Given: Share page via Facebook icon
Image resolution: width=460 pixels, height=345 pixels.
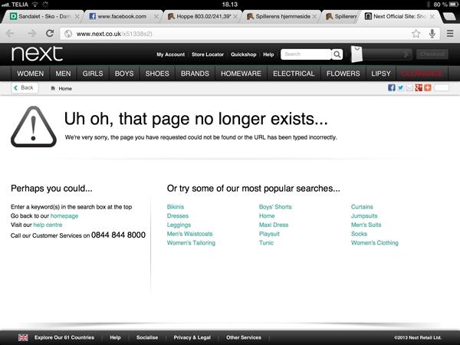Looking at the screenshot, I should (391, 88).
